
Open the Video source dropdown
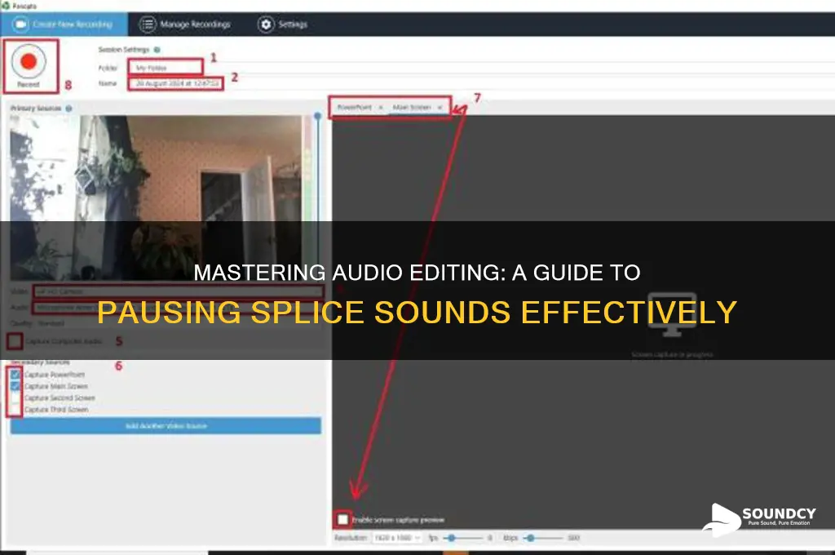(179, 291)
